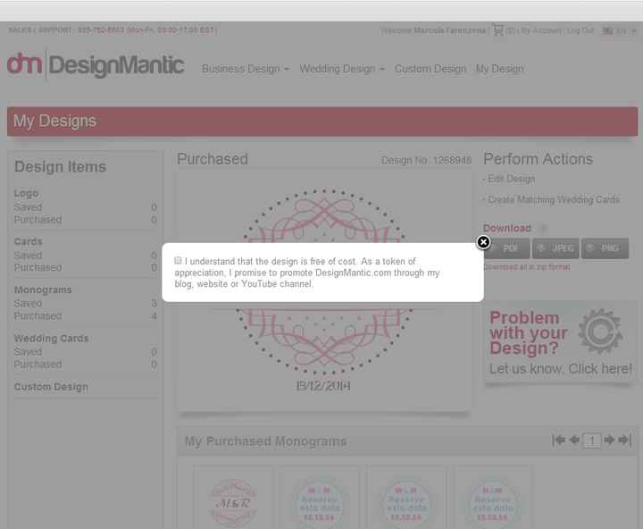
Task: Open Saved under Cards
Action: point(28,256)
